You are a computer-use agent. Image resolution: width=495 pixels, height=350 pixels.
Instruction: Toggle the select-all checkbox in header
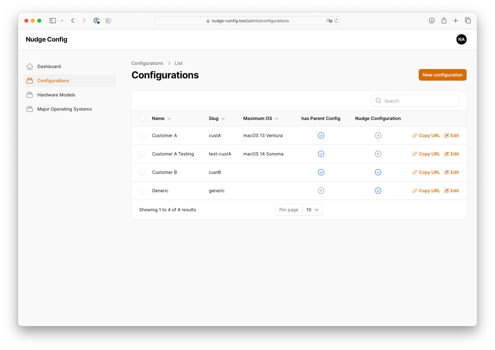[x=142, y=118]
